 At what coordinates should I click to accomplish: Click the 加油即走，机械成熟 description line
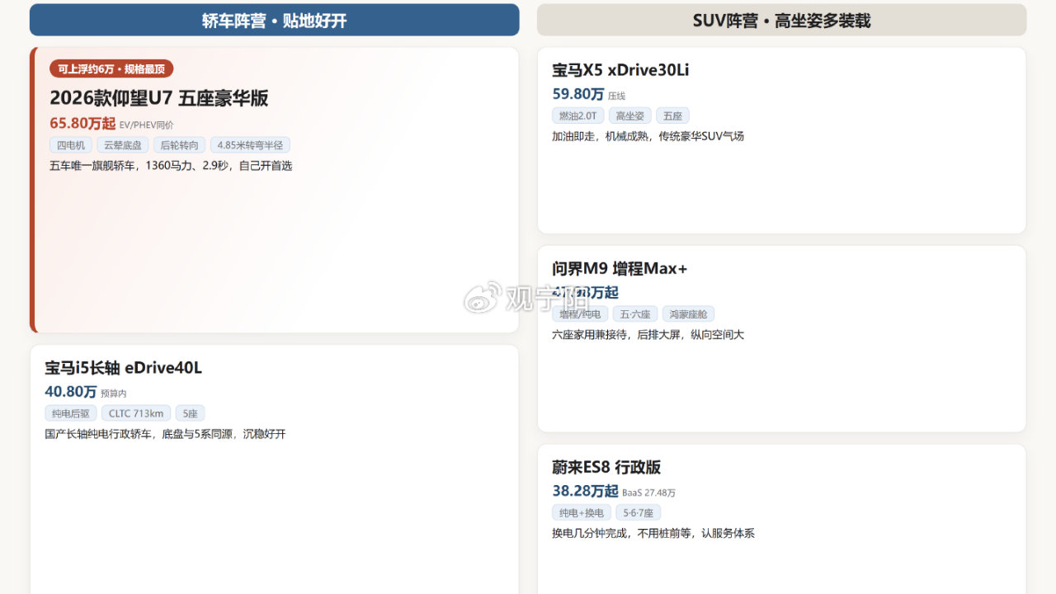coord(648,136)
